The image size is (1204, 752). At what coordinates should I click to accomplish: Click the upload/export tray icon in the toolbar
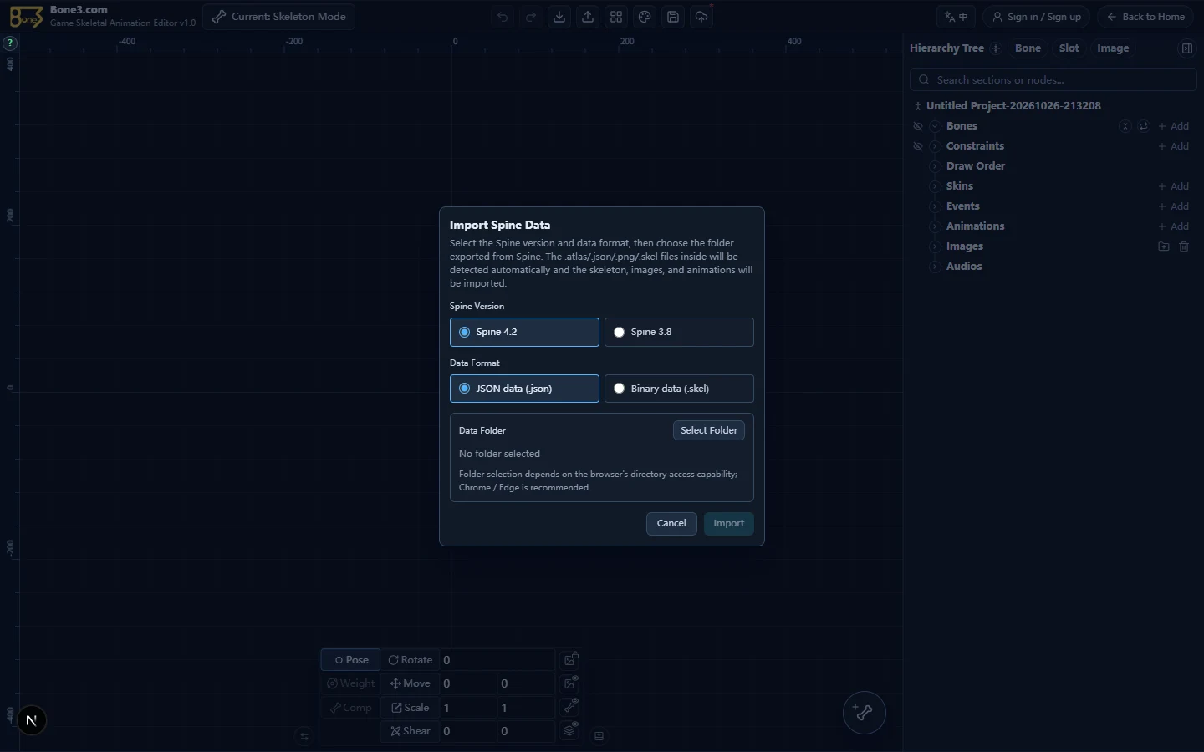tap(588, 17)
